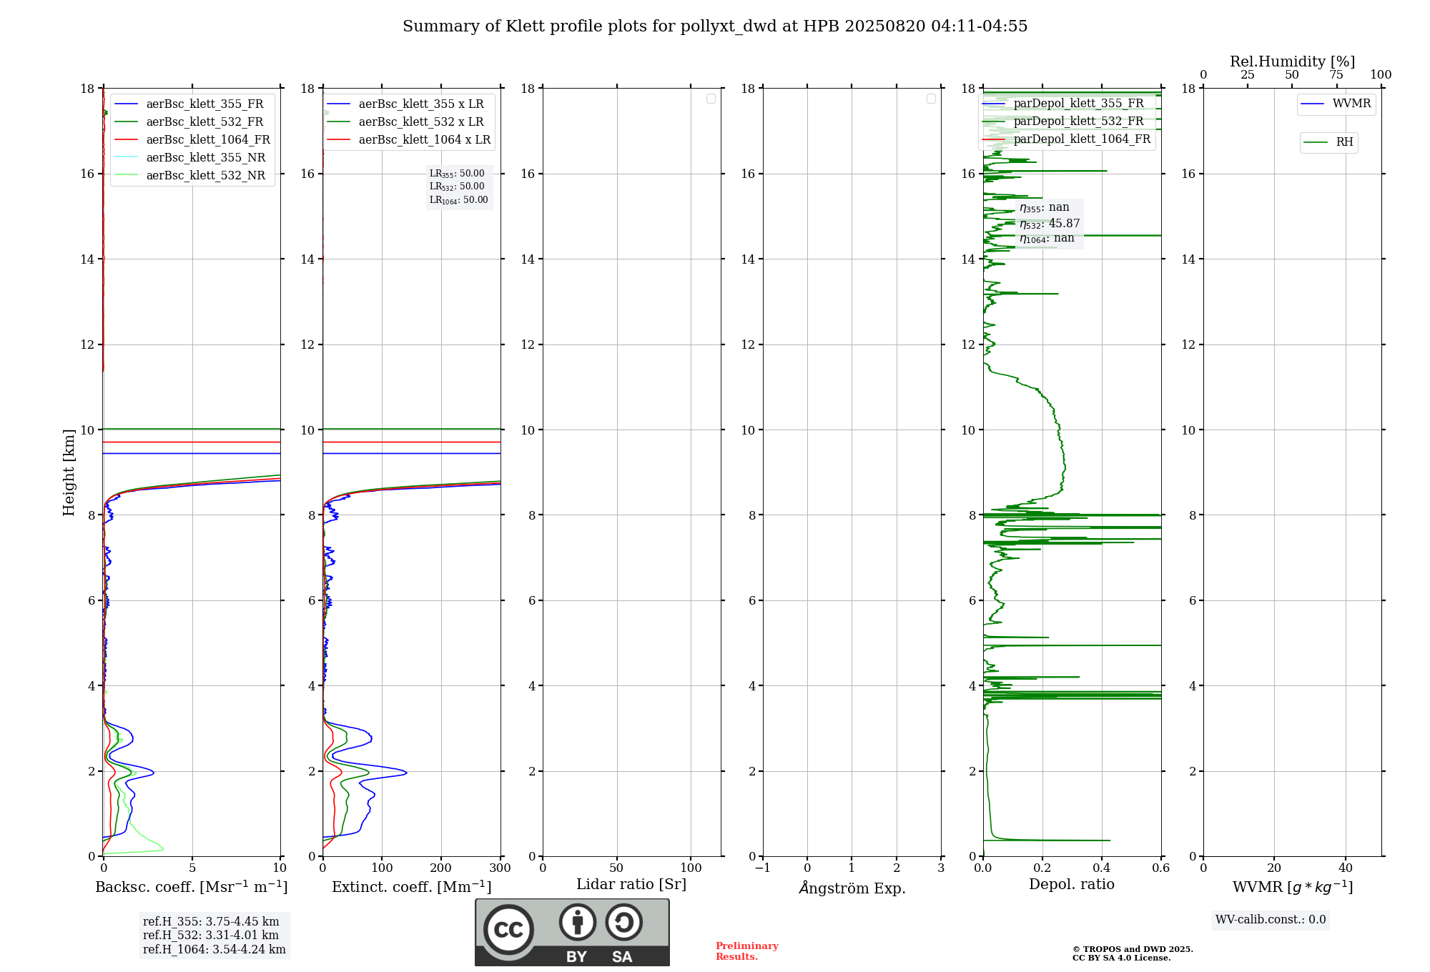
Task: Click the empty legend box in Lidar ratio panel
Action: point(711,99)
